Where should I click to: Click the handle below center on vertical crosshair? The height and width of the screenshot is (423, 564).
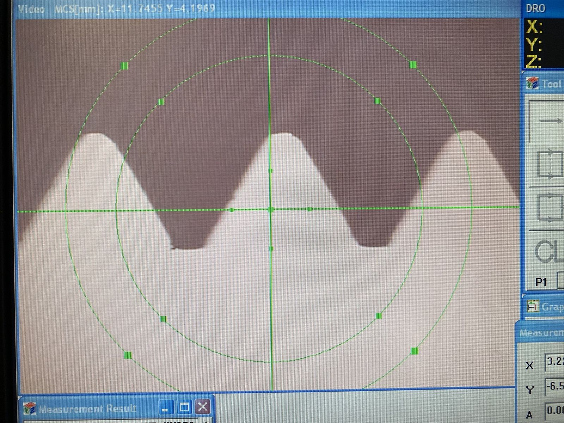(x=271, y=249)
